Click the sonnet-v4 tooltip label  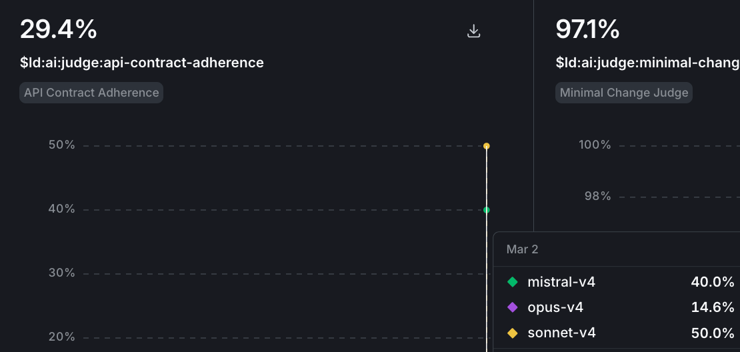pos(561,333)
